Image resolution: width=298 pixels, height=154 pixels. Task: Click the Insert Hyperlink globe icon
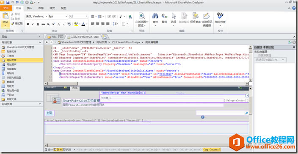[x=130, y=16]
